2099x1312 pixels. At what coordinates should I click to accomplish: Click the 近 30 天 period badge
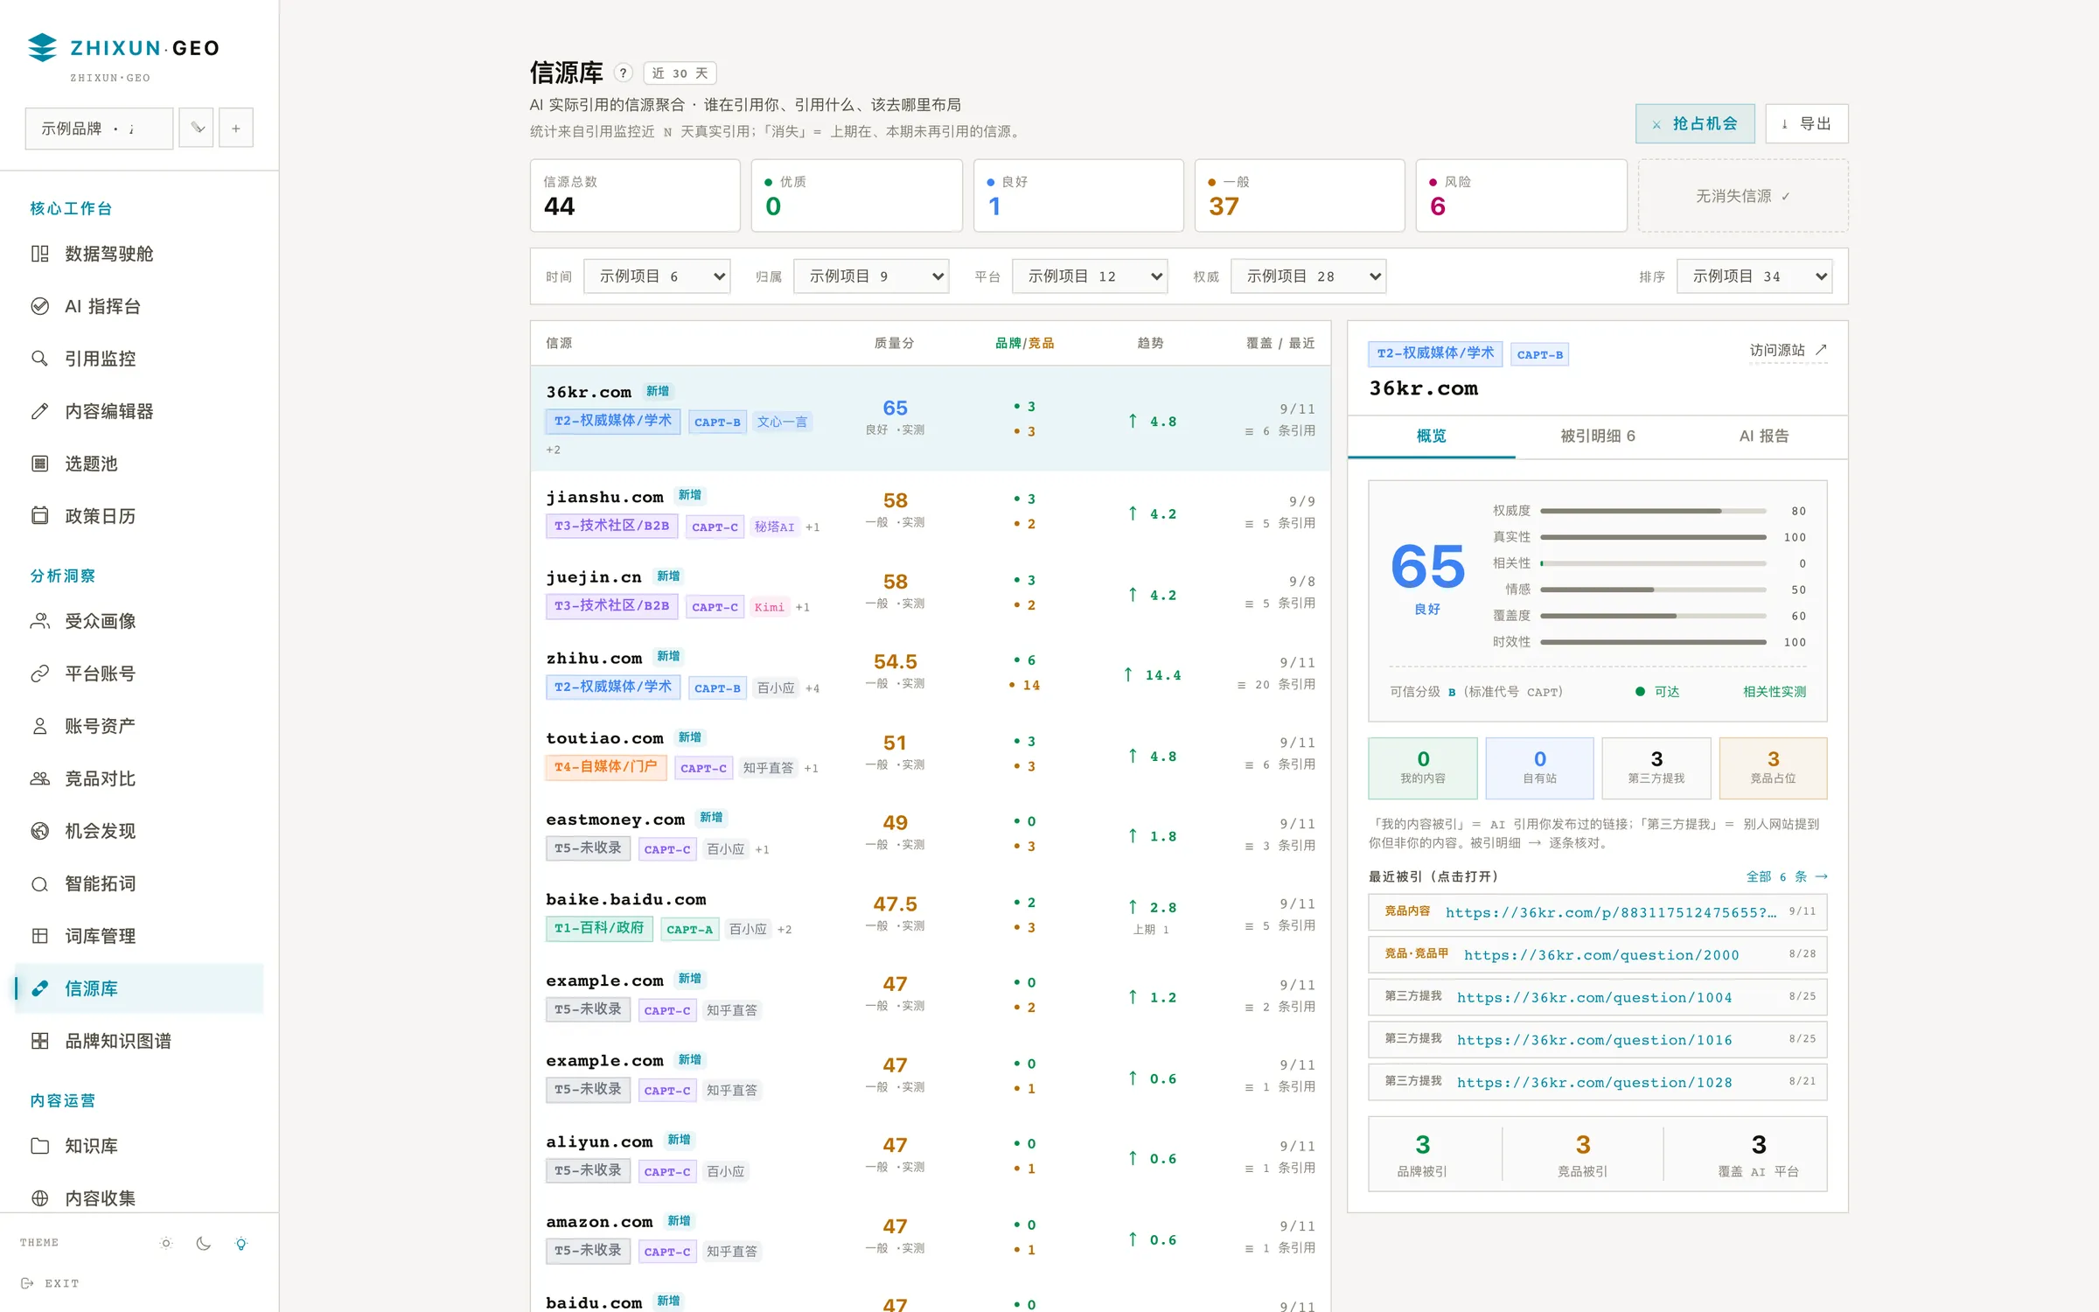680,73
